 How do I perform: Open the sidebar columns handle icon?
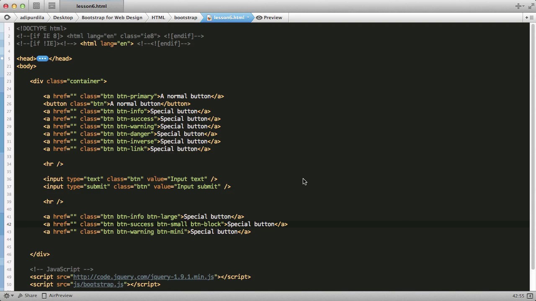coord(532,18)
